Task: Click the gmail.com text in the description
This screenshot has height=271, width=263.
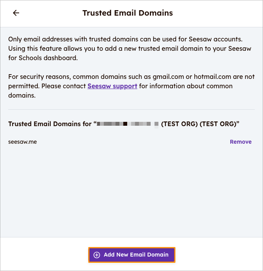Action: [168, 77]
